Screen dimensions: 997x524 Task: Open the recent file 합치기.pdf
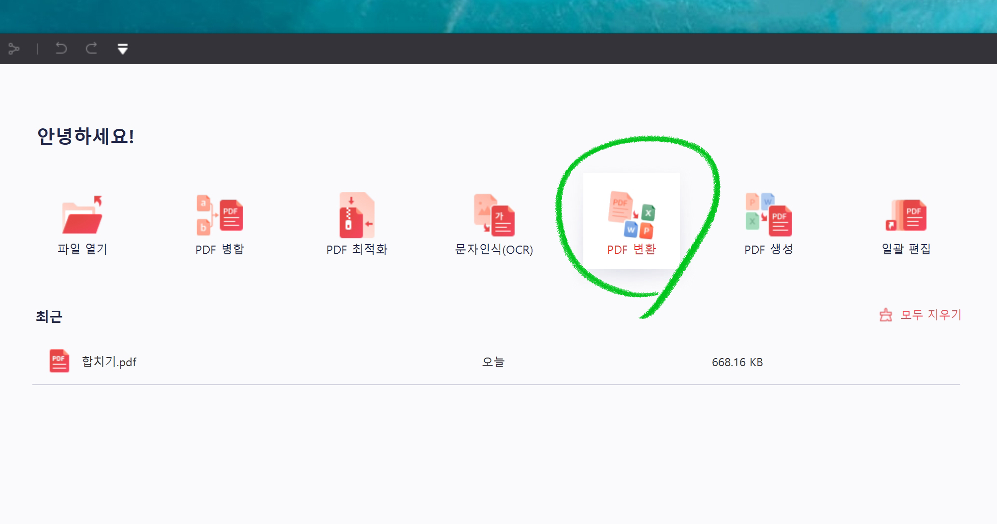[109, 361]
